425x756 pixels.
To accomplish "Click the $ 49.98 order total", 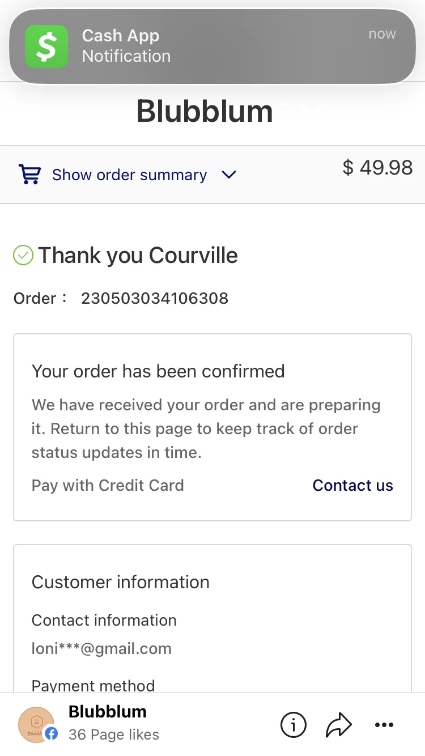I will [377, 167].
